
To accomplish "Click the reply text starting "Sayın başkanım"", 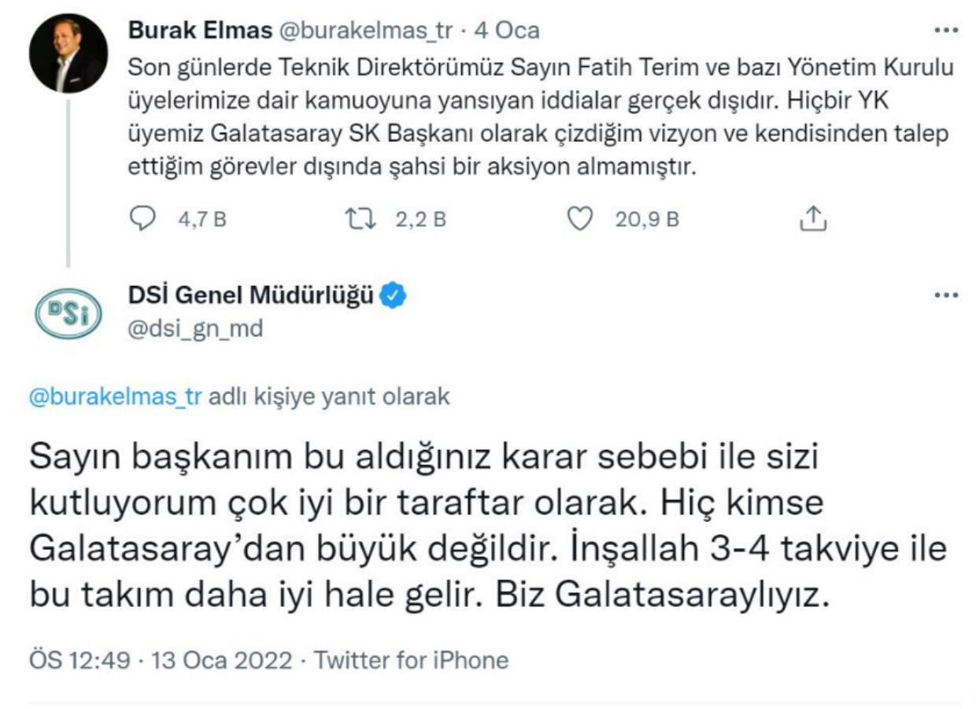I will click(486, 526).
